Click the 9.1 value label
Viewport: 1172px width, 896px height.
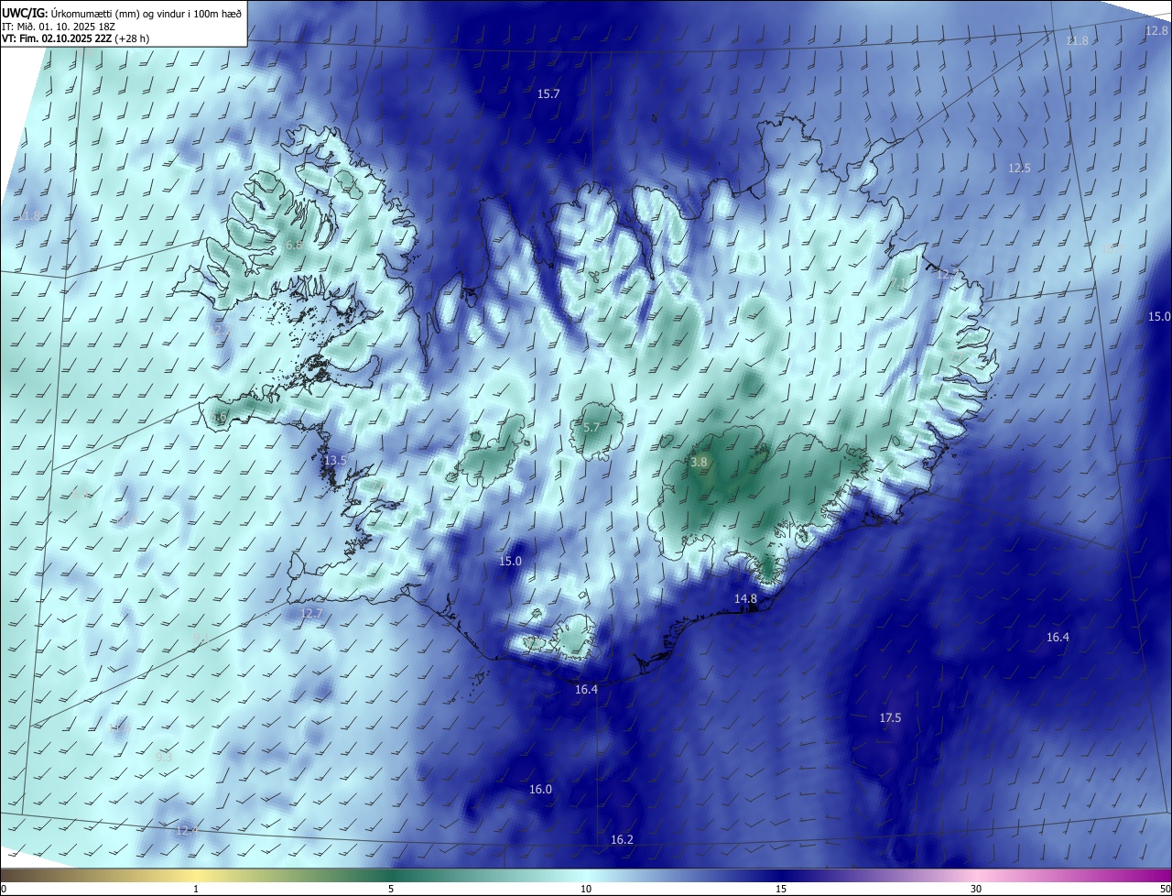click(201, 639)
